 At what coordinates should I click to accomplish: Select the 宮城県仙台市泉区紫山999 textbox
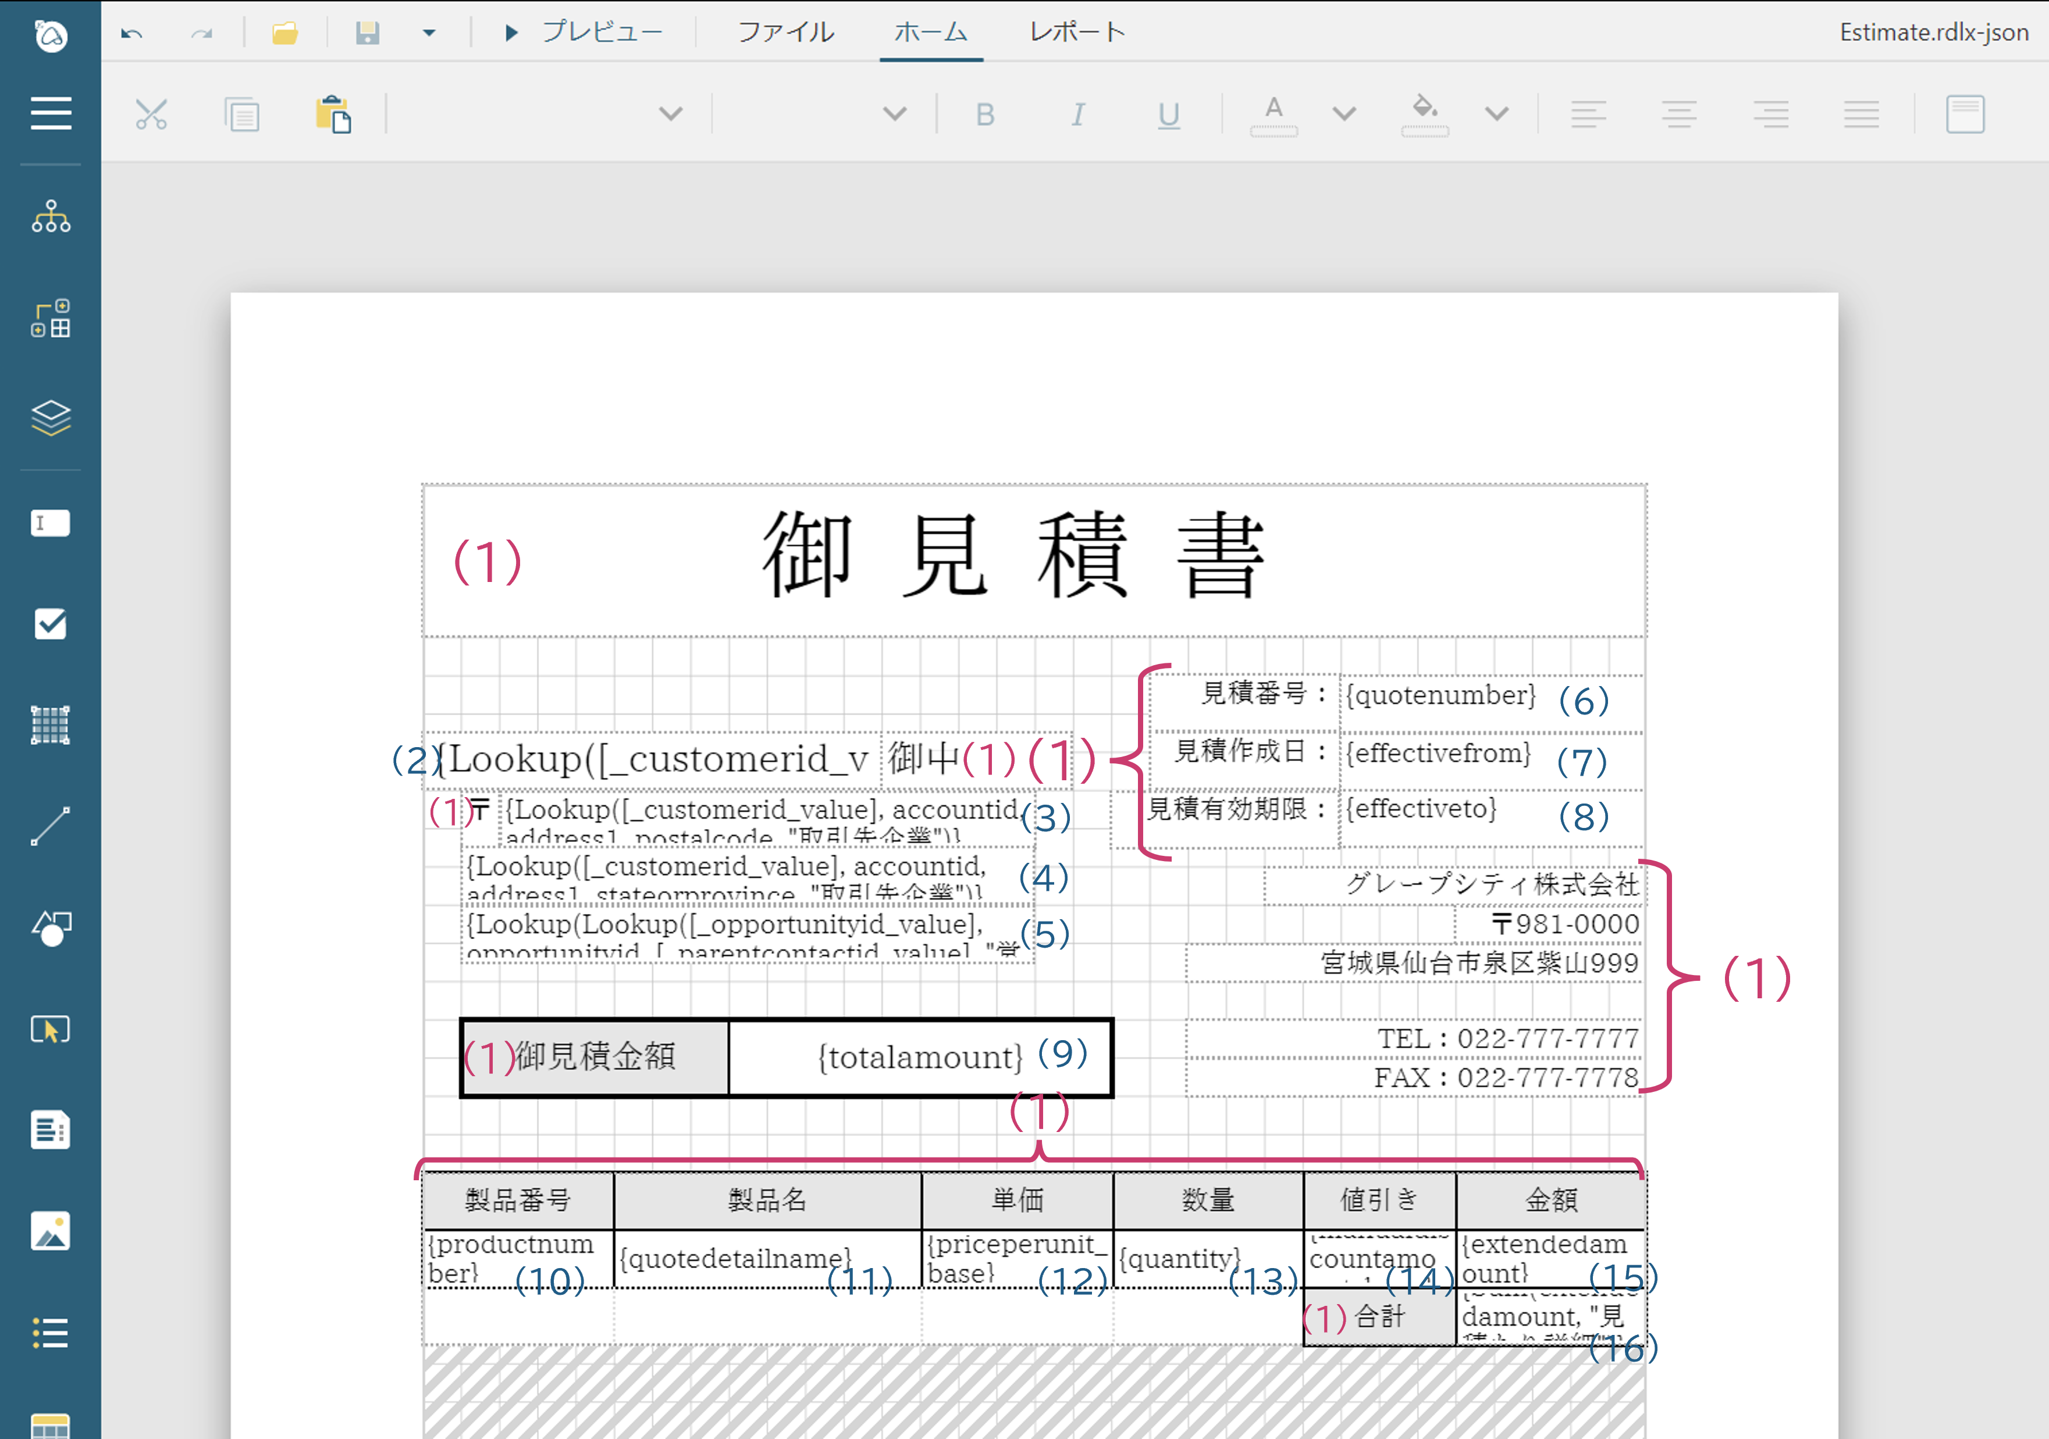[x=1414, y=963]
